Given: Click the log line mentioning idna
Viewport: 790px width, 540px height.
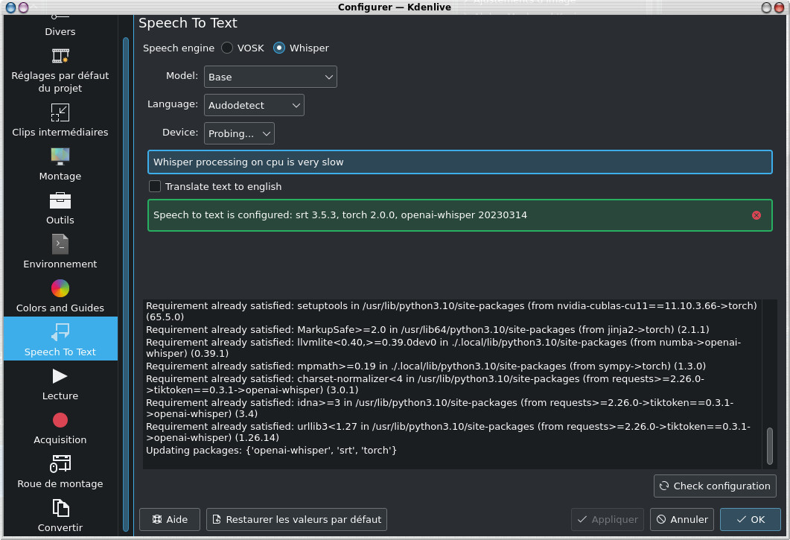Looking at the screenshot, I should pos(440,408).
